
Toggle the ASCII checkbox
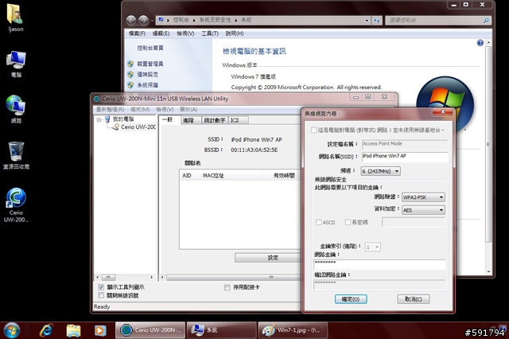point(319,222)
